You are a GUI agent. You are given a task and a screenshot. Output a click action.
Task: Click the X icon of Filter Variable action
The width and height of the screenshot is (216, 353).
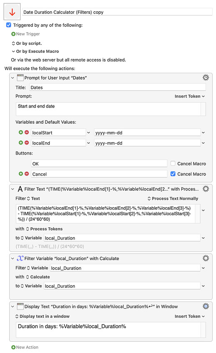coord(20,258)
